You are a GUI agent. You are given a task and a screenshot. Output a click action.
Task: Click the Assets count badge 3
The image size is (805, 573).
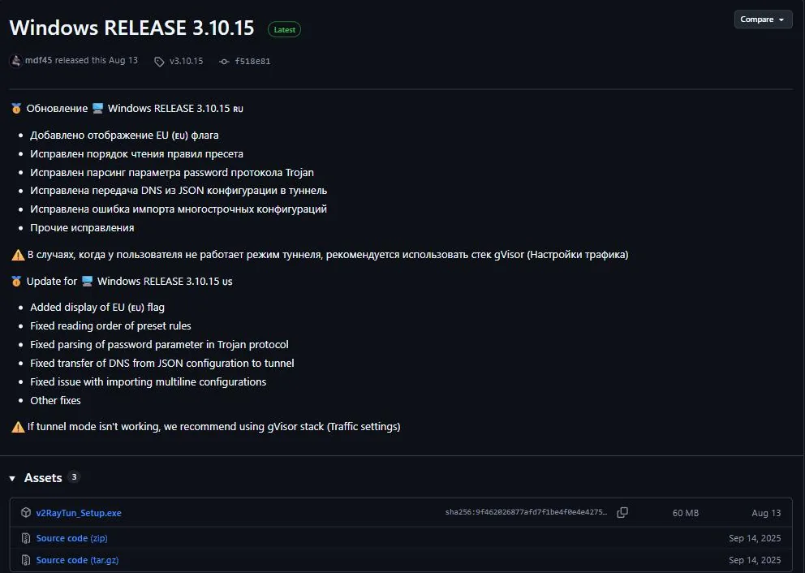tap(74, 477)
